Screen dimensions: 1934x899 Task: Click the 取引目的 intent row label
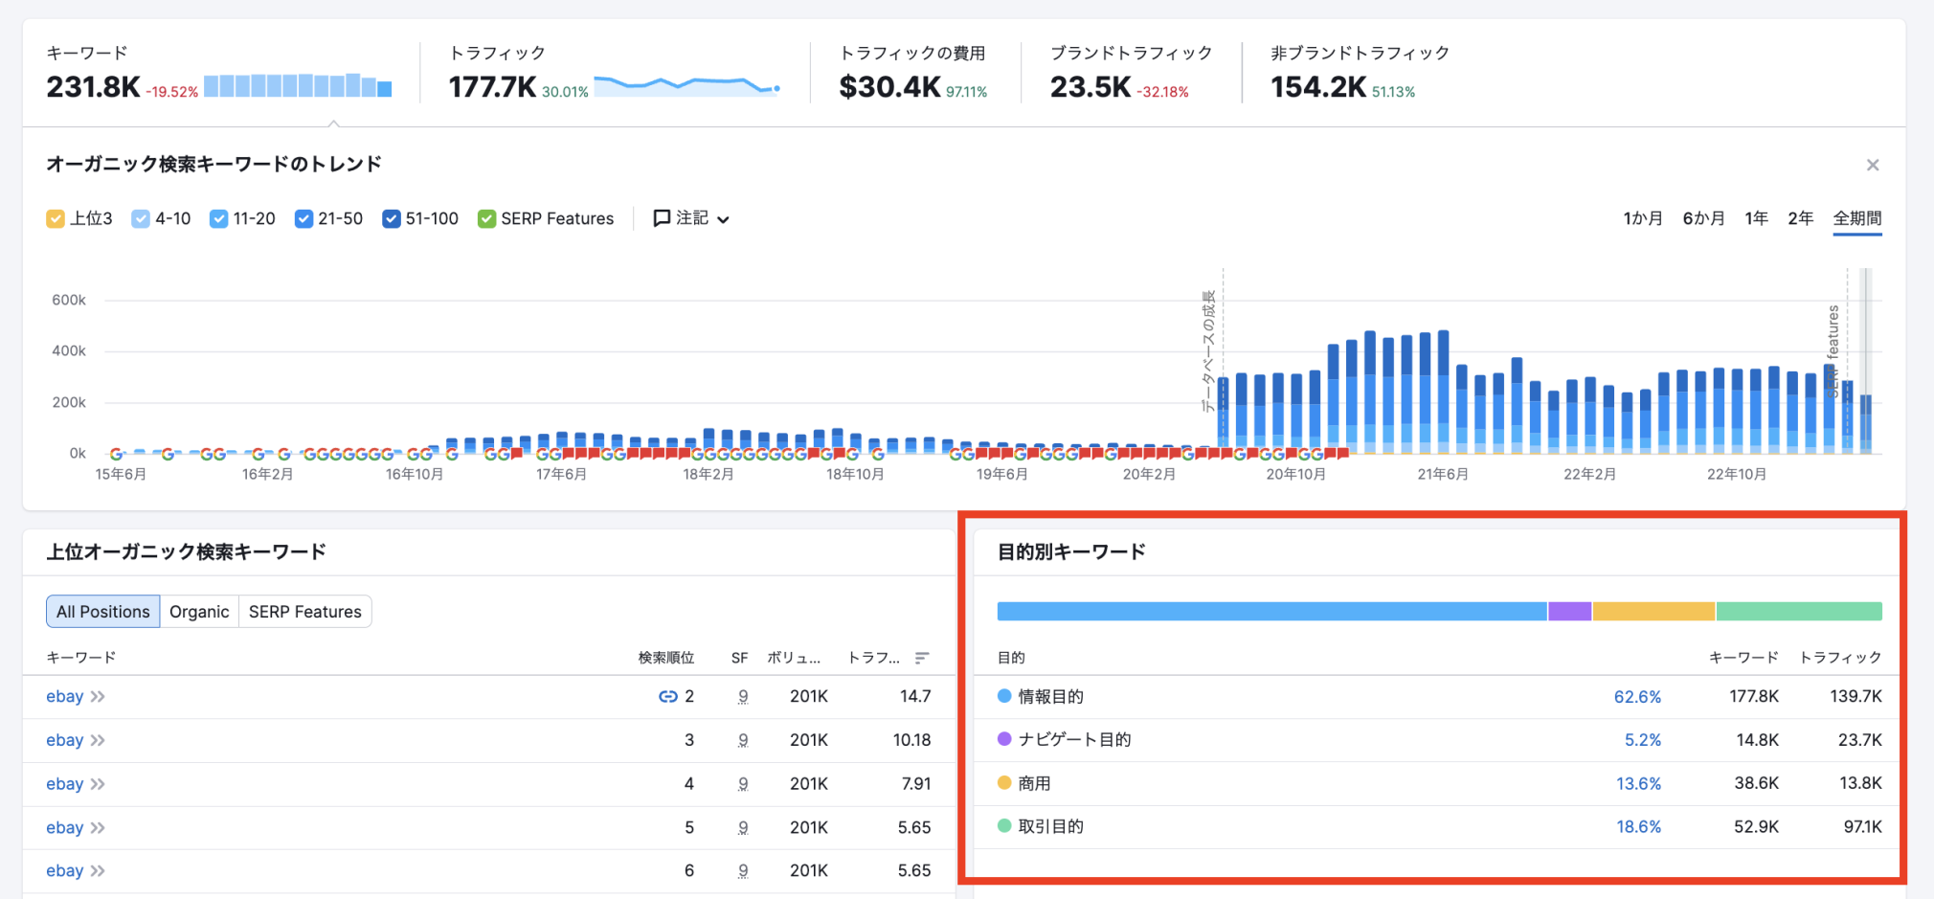[x=1050, y=826]
